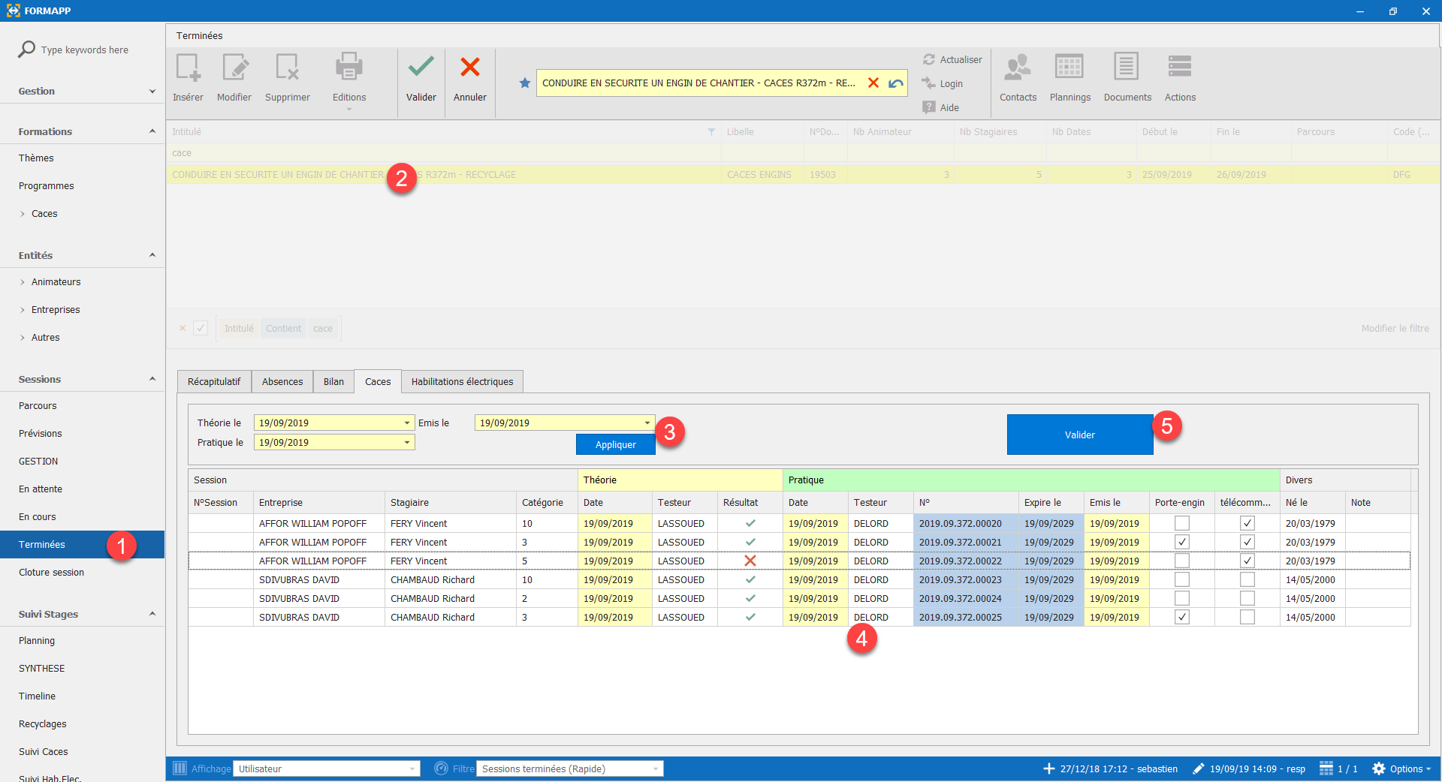Viewport: 1442px width, 782px height.
Task: Open the Sessions terminées (Rapide) filter dropdown
Action: click(x=656, y=768)
